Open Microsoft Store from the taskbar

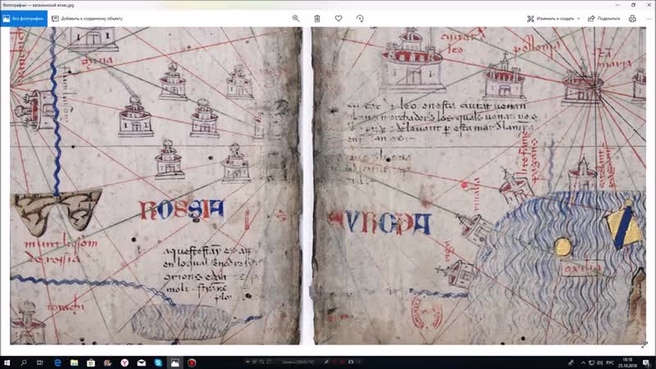[x=91, y=362]
